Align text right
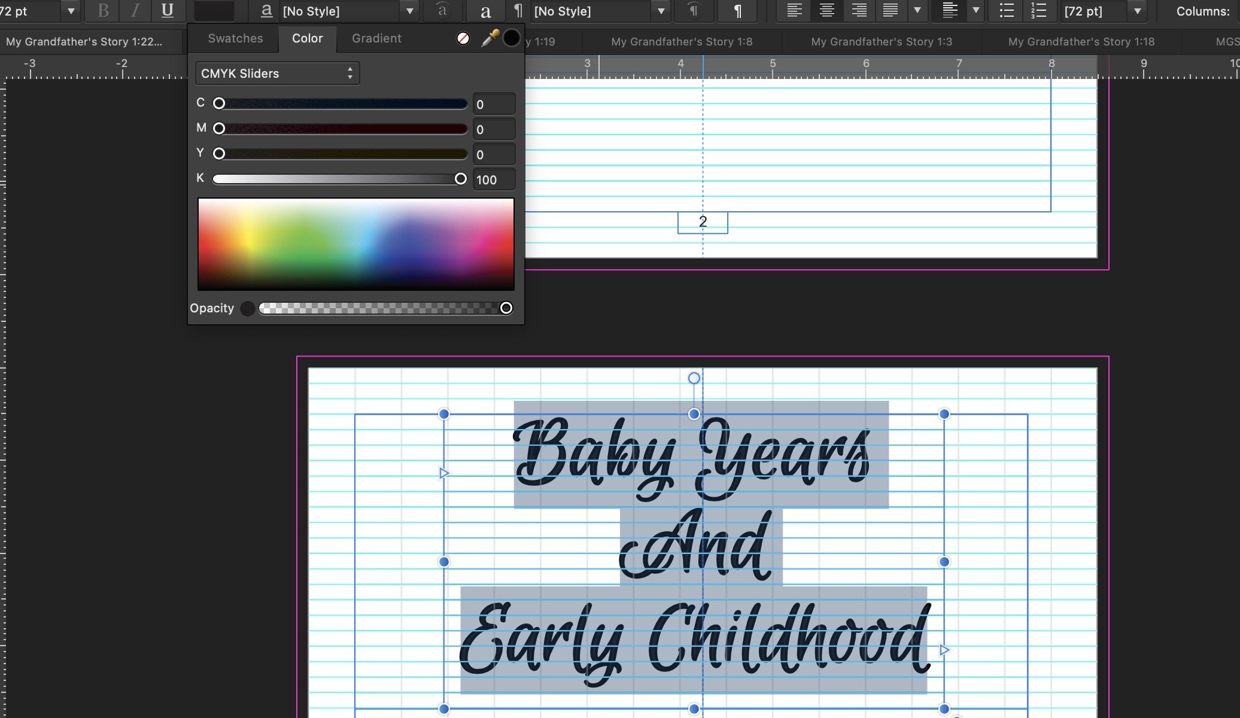The image size is (1240, 718). click(x=859, y=11)
